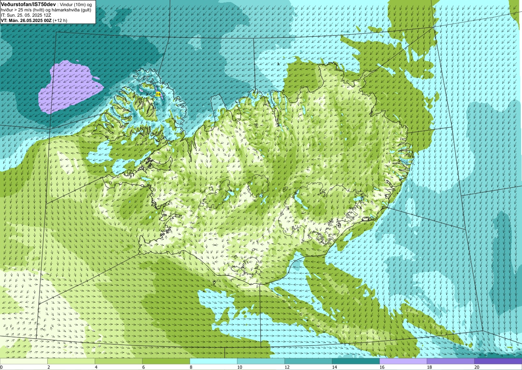The width and height of the screenshot is (522, 370).
Task: Select the 4–6 m/s legend swatch
Action: (x=119, y=361)
